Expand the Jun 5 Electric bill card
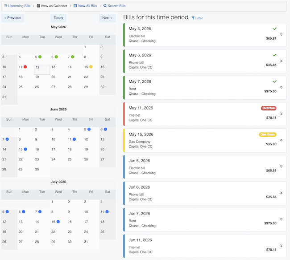290x260 pixels. click(281, 167)
